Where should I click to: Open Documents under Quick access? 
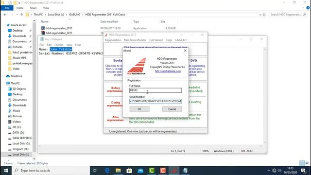pos(19,41)
